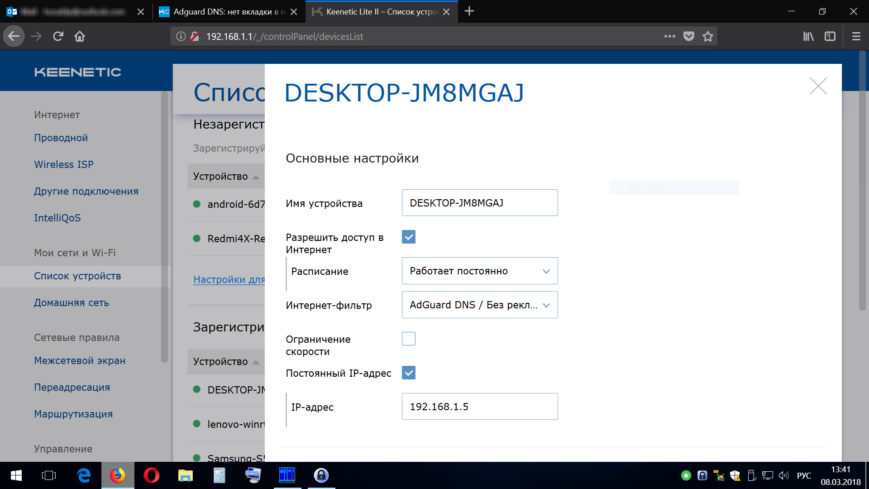Open the Firefox home page
The image size is (869, 489).
click(x=80, y=36)
